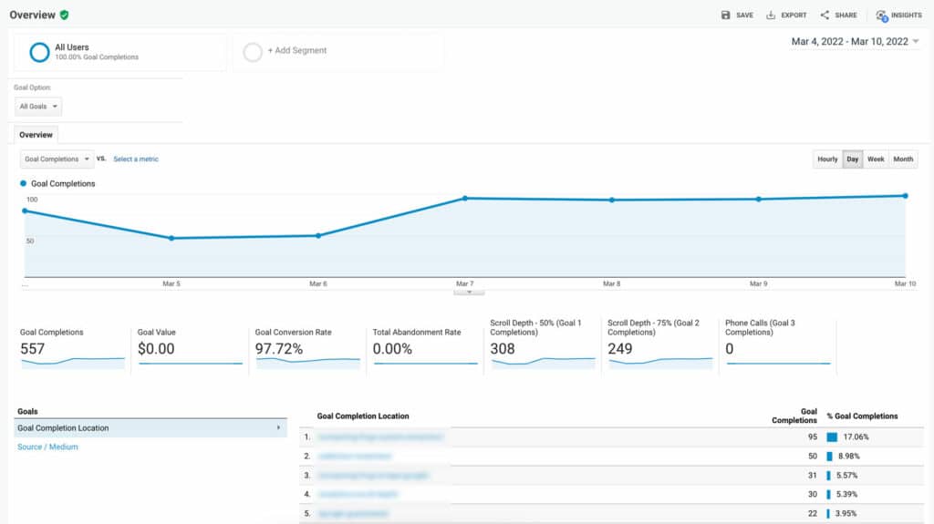The width and height of the screenshot is (934, 524).
Task: Click Phone Calls value 0
Action: pyautogui.click(x=729, y=349)
